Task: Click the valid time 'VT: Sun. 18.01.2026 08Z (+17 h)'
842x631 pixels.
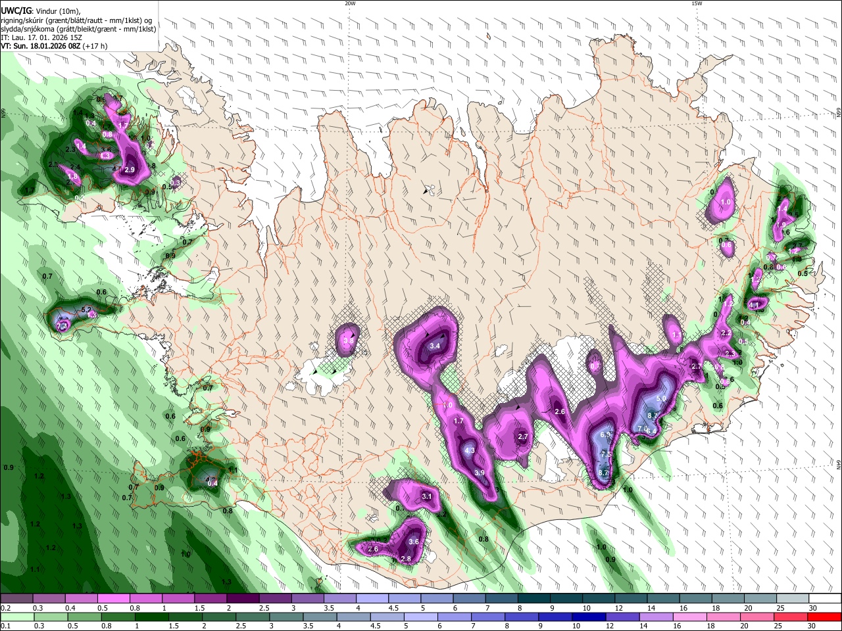Action: coord(54,46)
